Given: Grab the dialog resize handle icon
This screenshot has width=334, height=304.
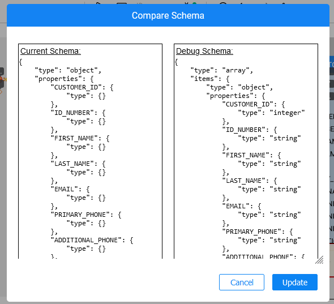Looking at the screenshot, I should pos(319,260).
